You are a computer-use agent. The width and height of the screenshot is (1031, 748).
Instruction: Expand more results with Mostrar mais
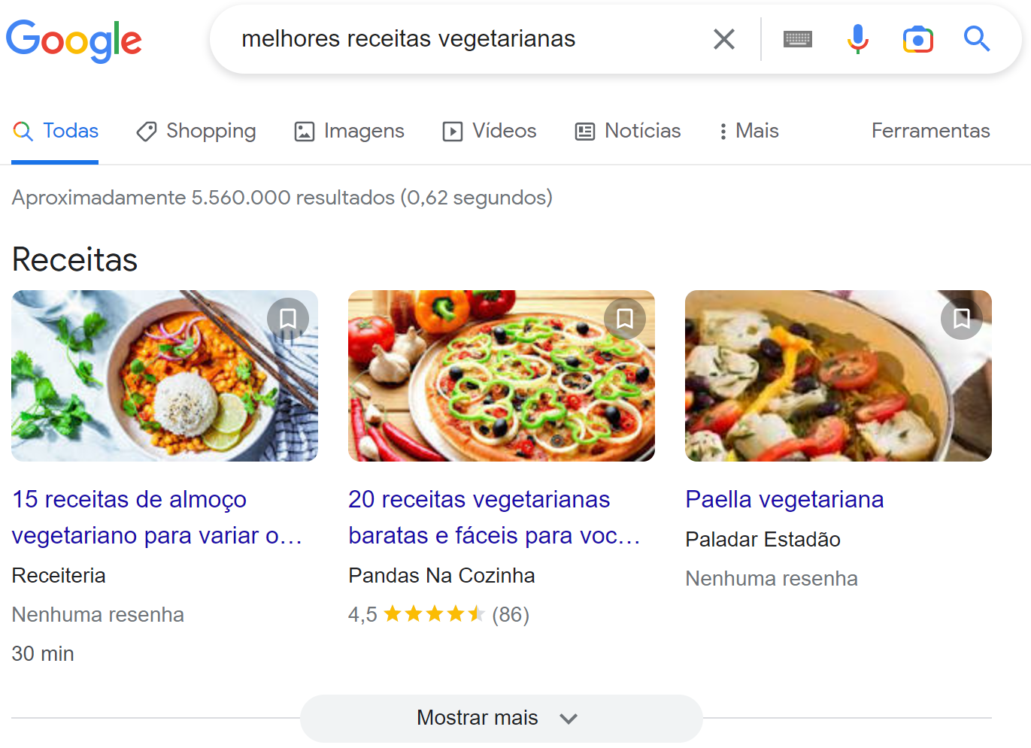pos(478,718)
